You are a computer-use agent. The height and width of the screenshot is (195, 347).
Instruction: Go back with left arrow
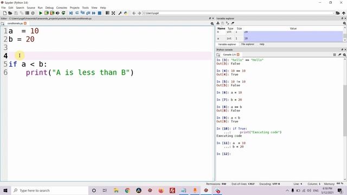click(134, 13)
